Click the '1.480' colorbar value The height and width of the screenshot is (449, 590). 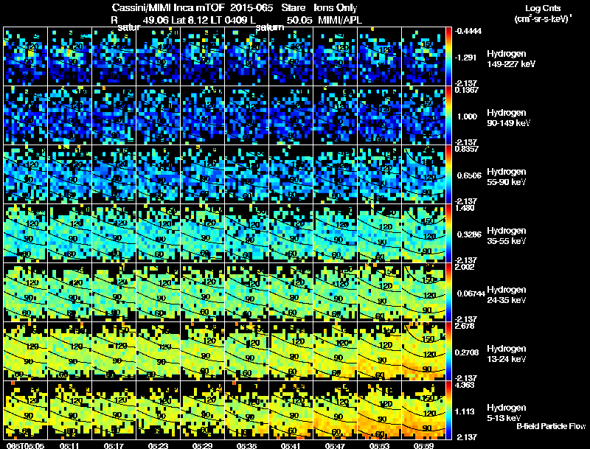tap(465, 209)
